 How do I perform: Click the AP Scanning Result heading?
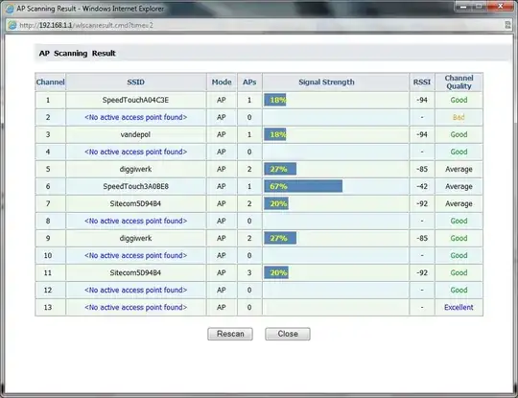(78, 53)
